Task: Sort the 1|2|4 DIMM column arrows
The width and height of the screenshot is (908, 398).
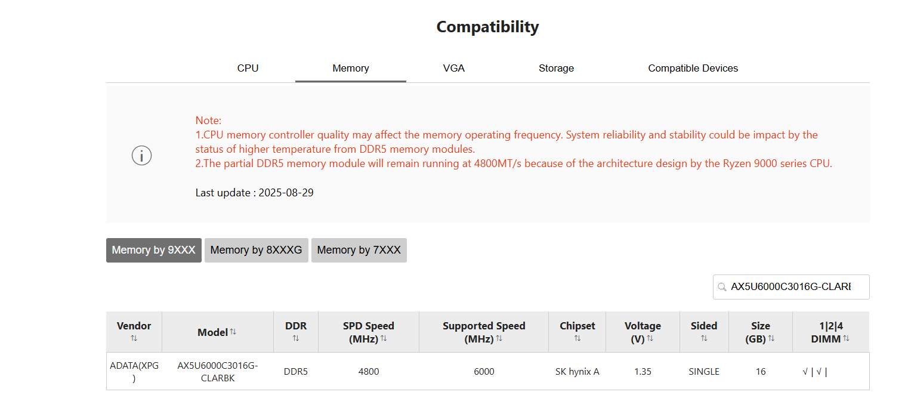Action: [846, 338]
